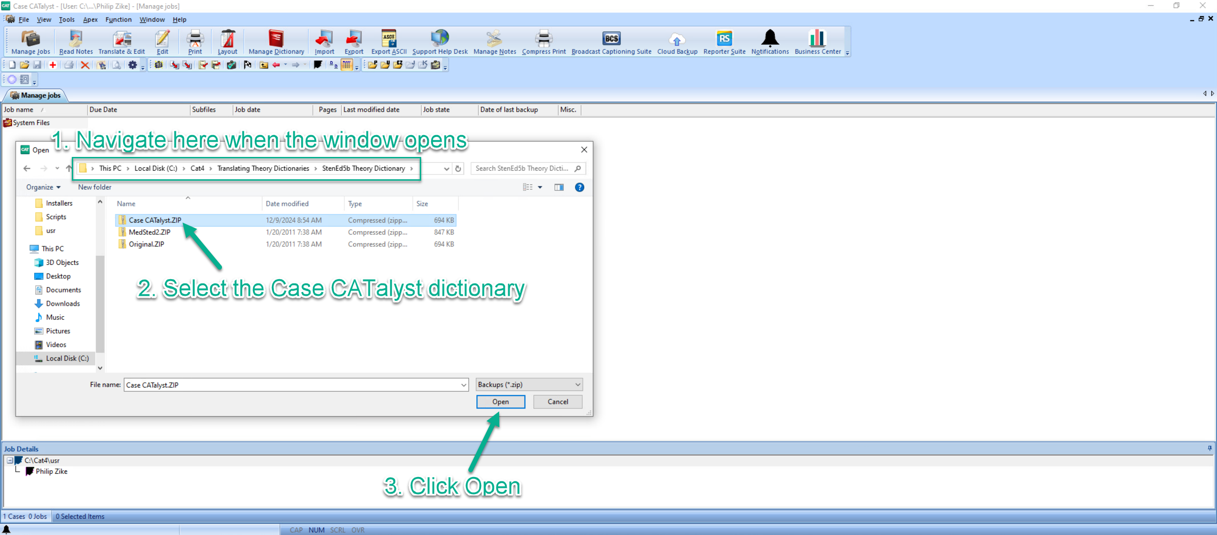Collapse the C:\Cat4\usr tree node
Viewport: 1217px width, 535px height.
10,460
